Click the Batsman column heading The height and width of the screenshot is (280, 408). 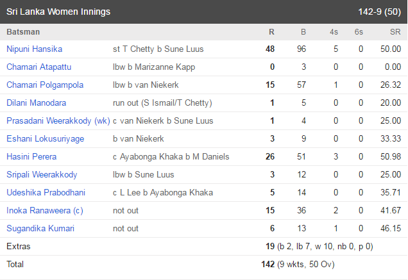(23, 32)
